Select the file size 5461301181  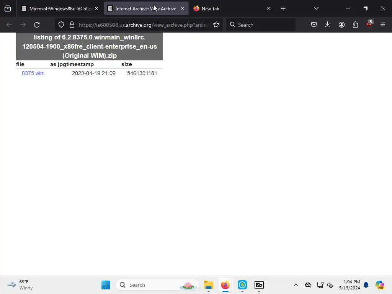(x=142, y=73)
